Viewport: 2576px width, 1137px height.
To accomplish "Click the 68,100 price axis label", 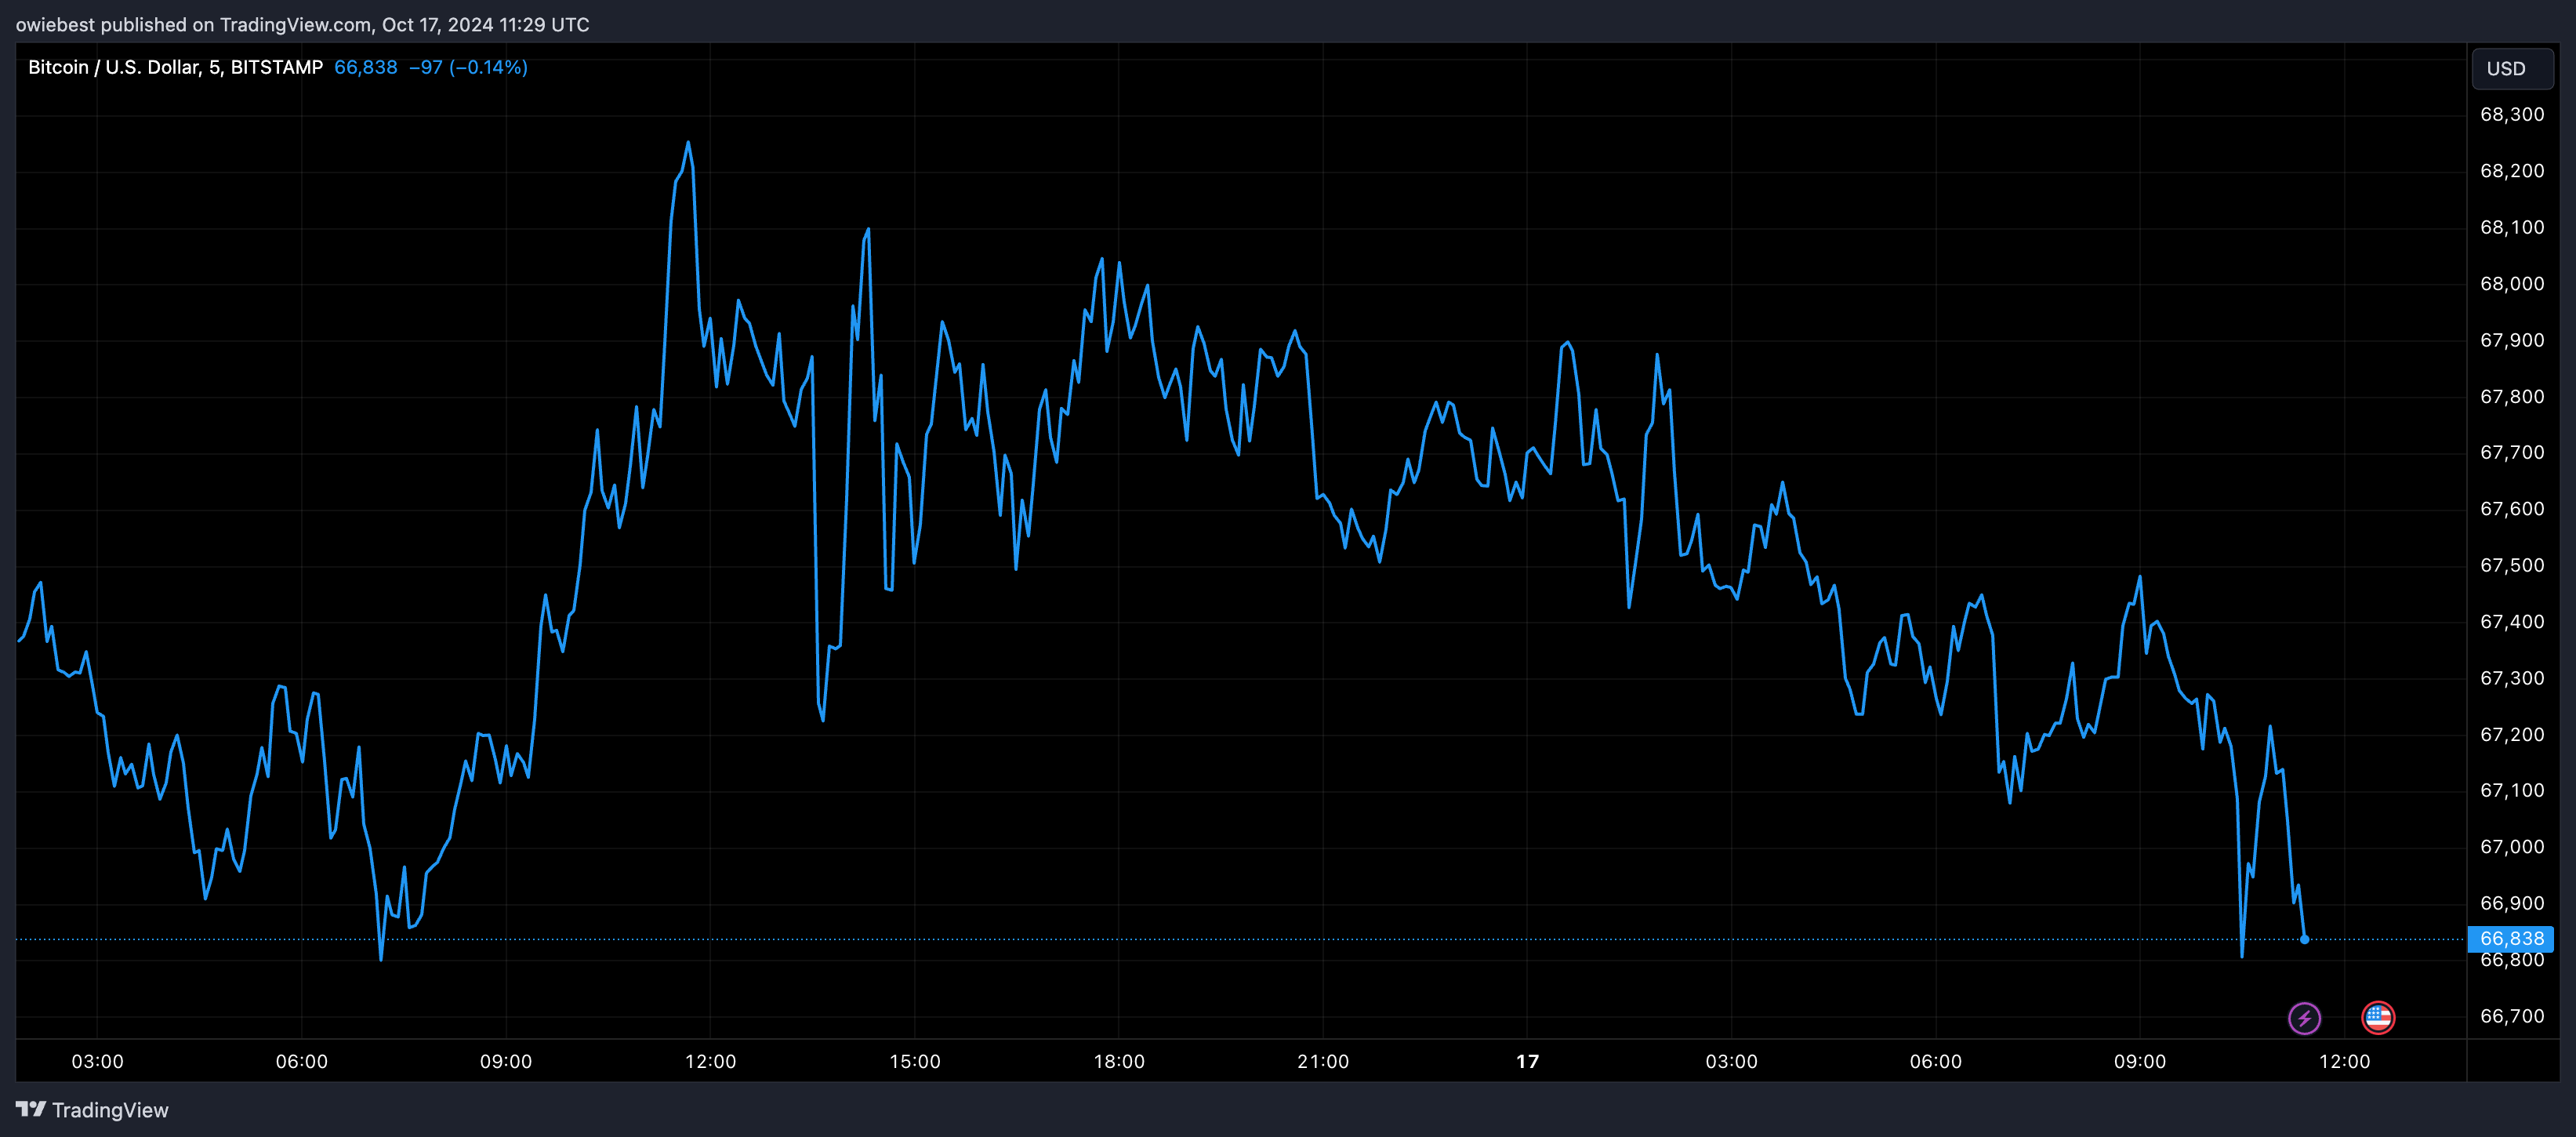I will click(2511, 227).
